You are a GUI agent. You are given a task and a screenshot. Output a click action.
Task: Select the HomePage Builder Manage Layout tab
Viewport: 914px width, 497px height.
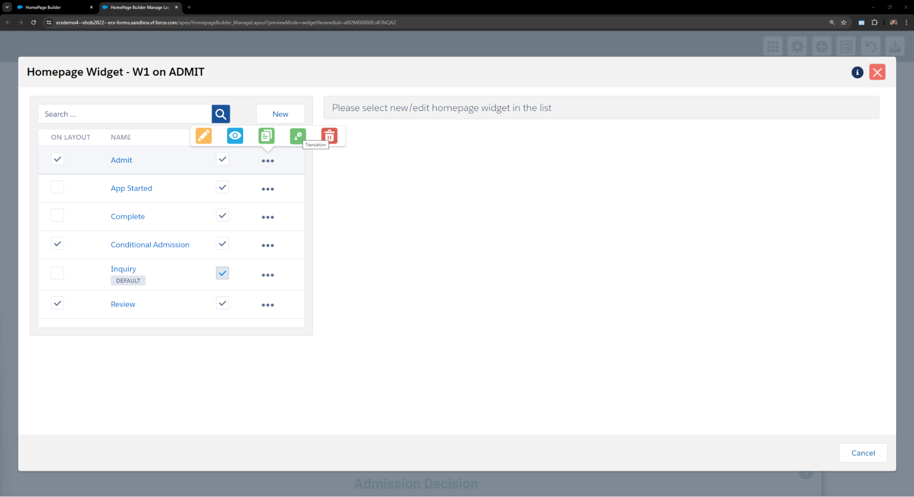(x=139, y=7)
